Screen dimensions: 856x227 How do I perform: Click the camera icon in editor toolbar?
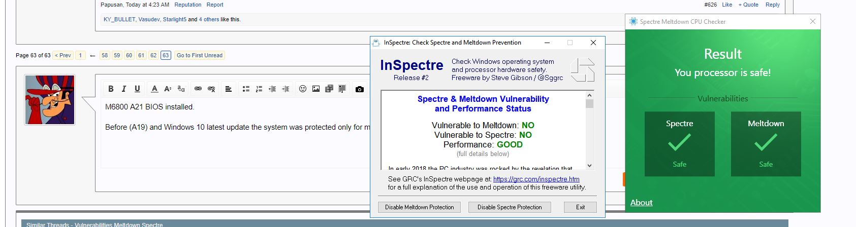click(x=360, y=89)
